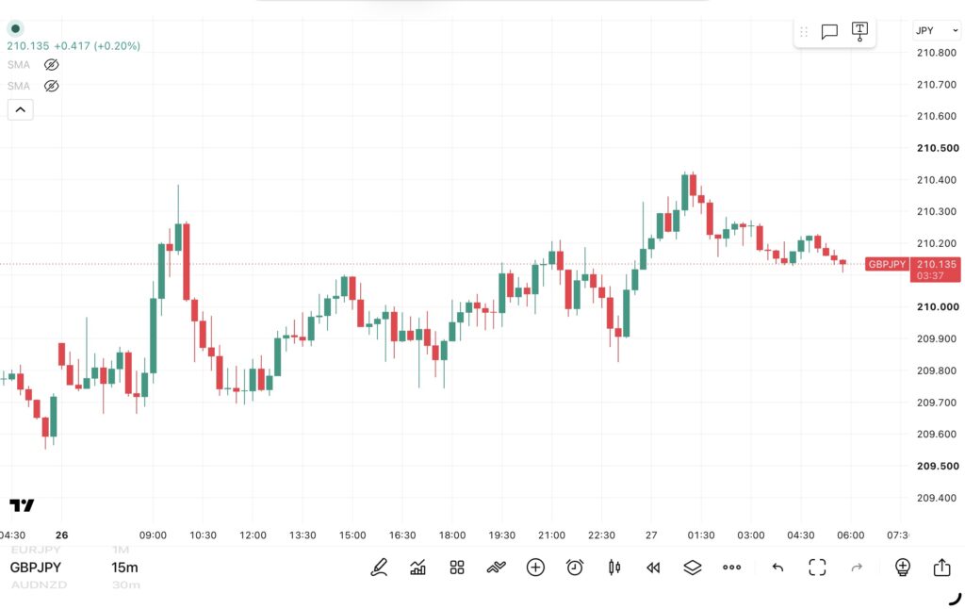
Task: Click the 09:00 time axis label
Action: coord(153,535)
